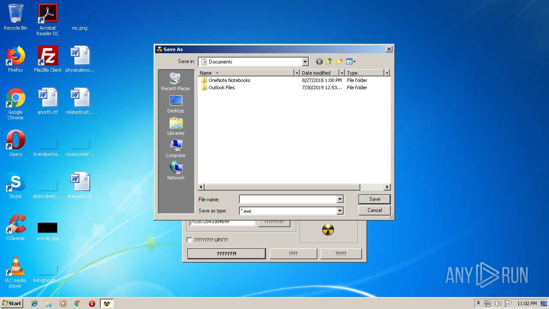549x309 pixels.
Task: Open VLC media player shortcut
Action: 15,272
